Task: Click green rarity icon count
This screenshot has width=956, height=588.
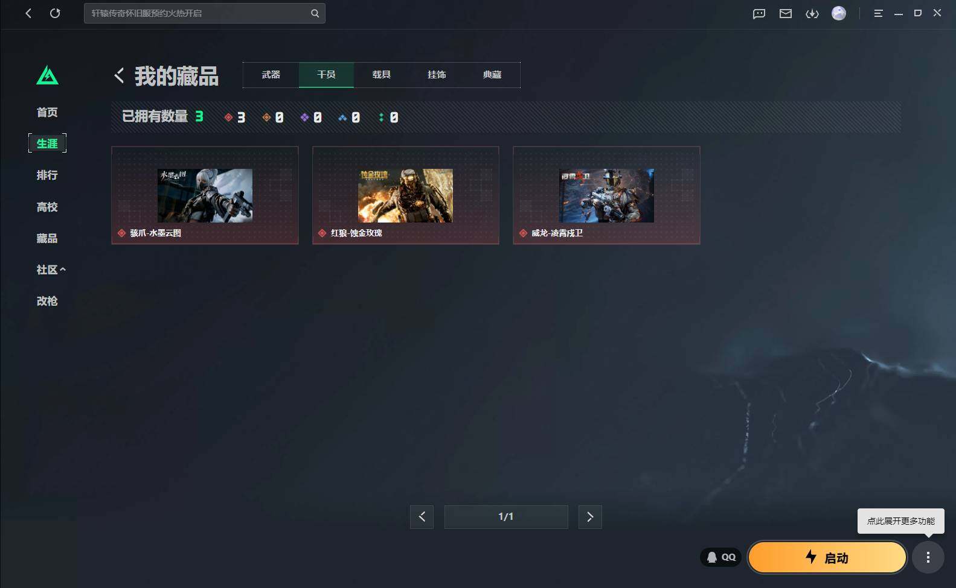Action: 388,117
